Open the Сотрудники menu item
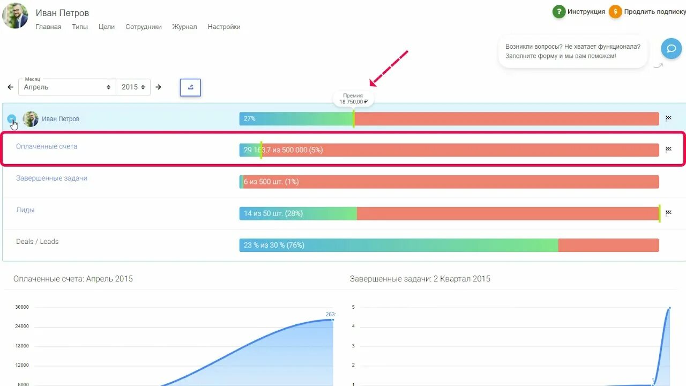Viewport: 686px width, 386px height. [144, 27]
